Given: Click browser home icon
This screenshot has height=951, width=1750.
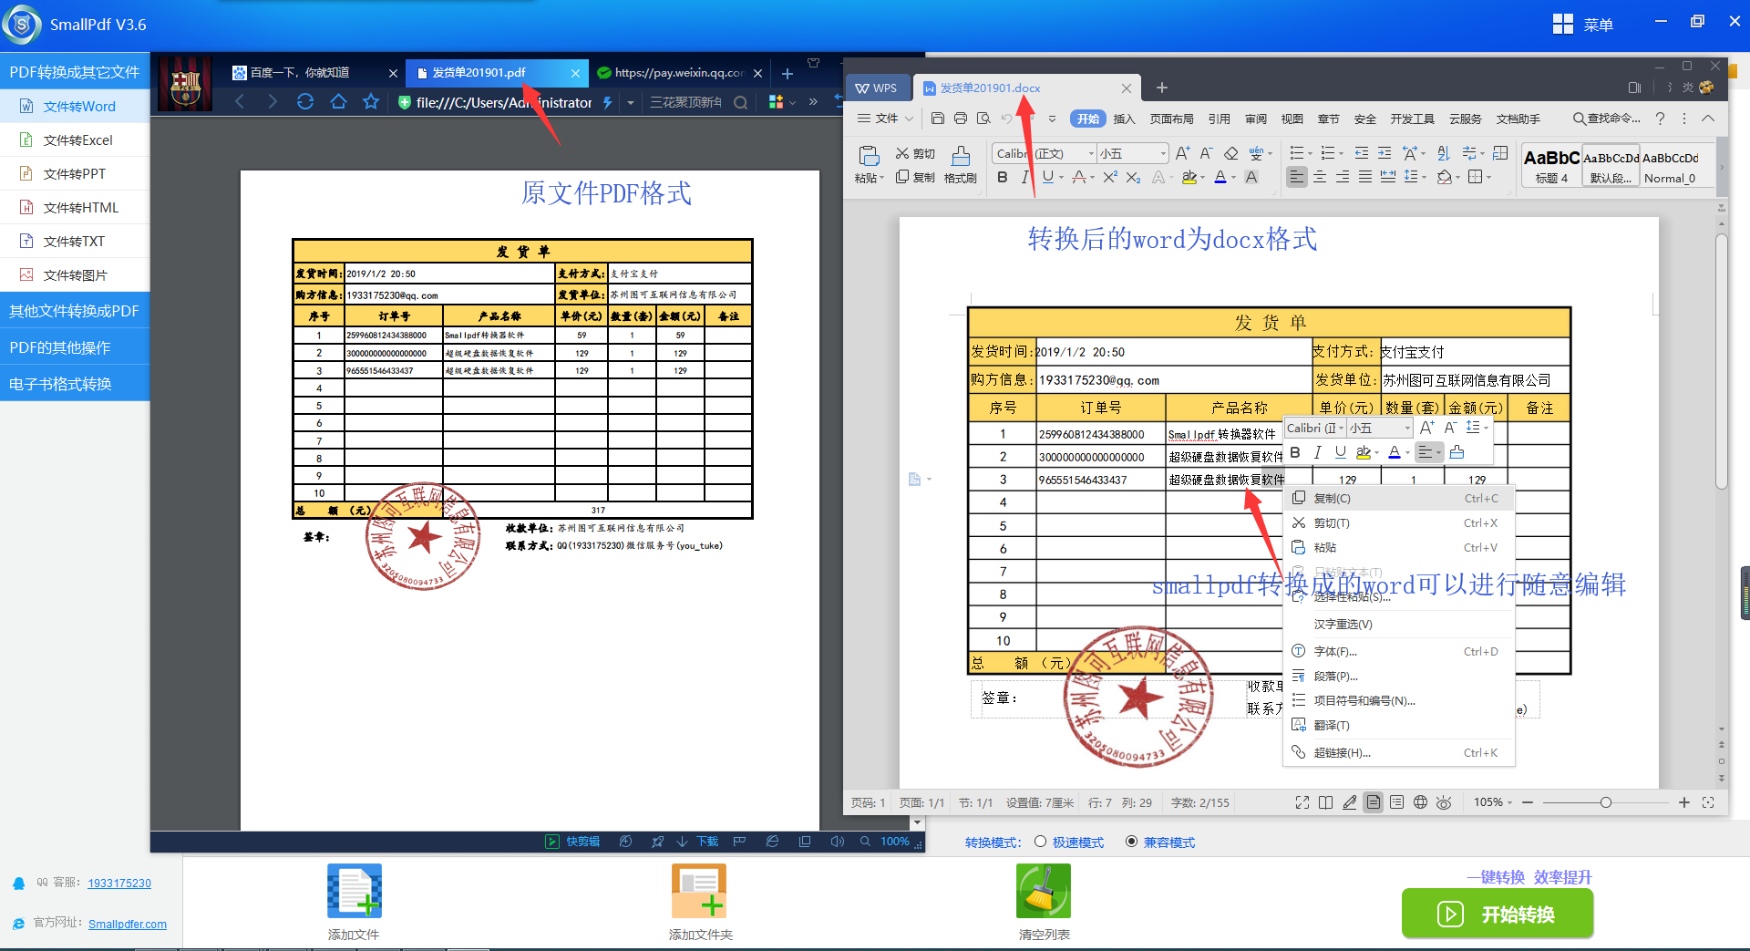Looking at the screenshot, I should 338,102.
